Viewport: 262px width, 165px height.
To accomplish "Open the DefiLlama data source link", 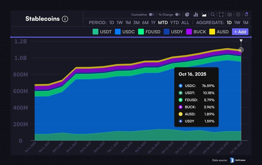I will (x=238, y=160).
